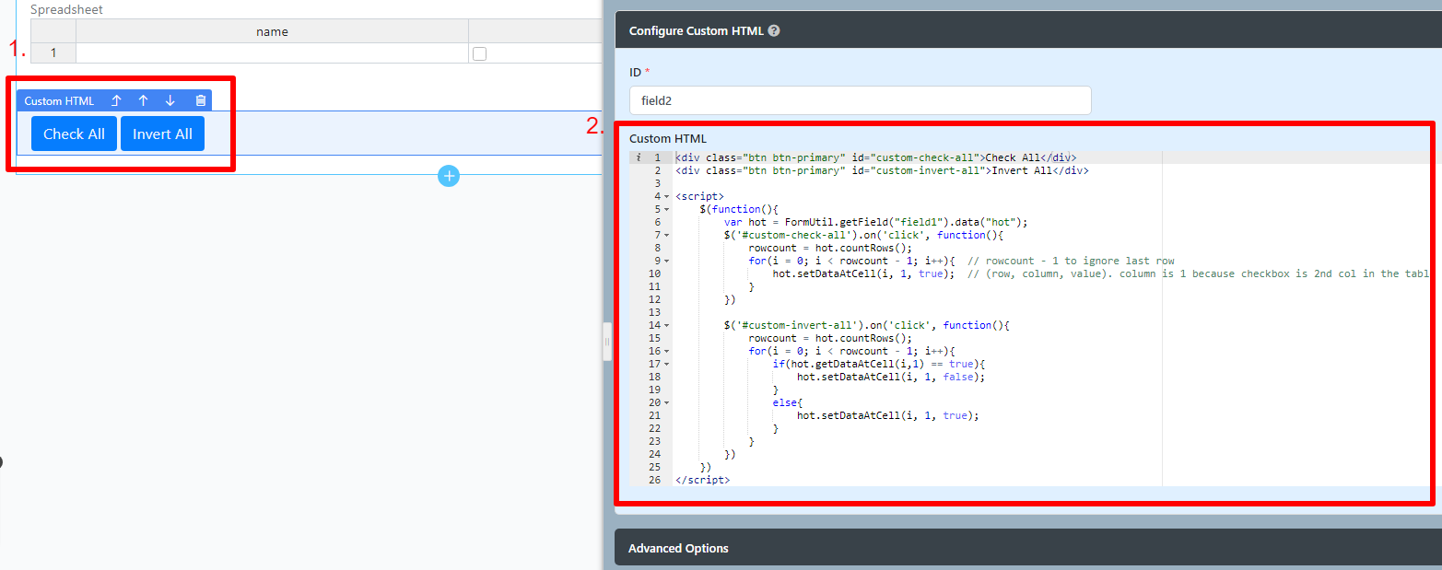1442x570 pixels.
Task: Tick the checkbox in spreadsheet row 1
Action: [x=479, y=54]
